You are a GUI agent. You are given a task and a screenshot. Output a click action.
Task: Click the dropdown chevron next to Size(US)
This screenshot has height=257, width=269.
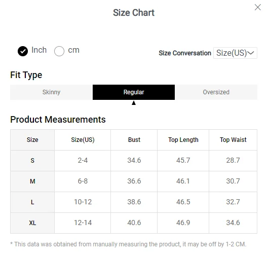pos(251,53)
